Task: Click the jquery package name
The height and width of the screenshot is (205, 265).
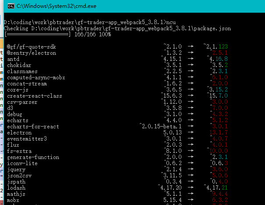Action: point(16,170)
